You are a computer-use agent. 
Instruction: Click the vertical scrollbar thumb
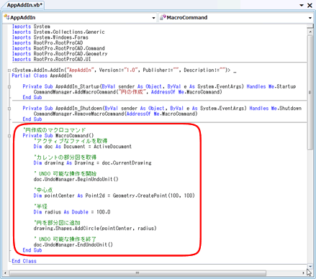[310, 92]
